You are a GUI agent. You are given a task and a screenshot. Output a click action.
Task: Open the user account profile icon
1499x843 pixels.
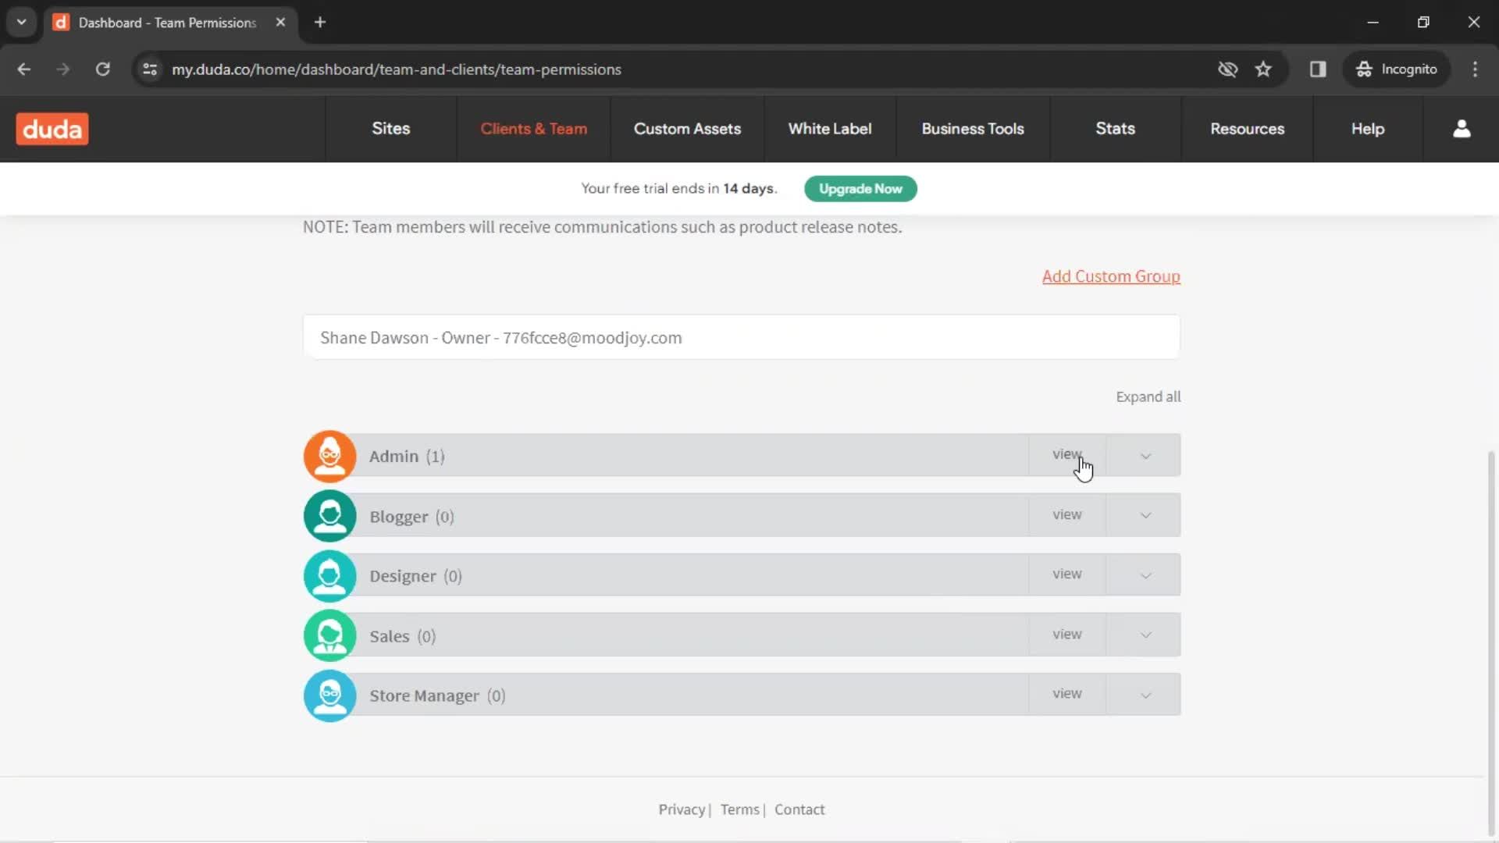(x=1462, y=129)
